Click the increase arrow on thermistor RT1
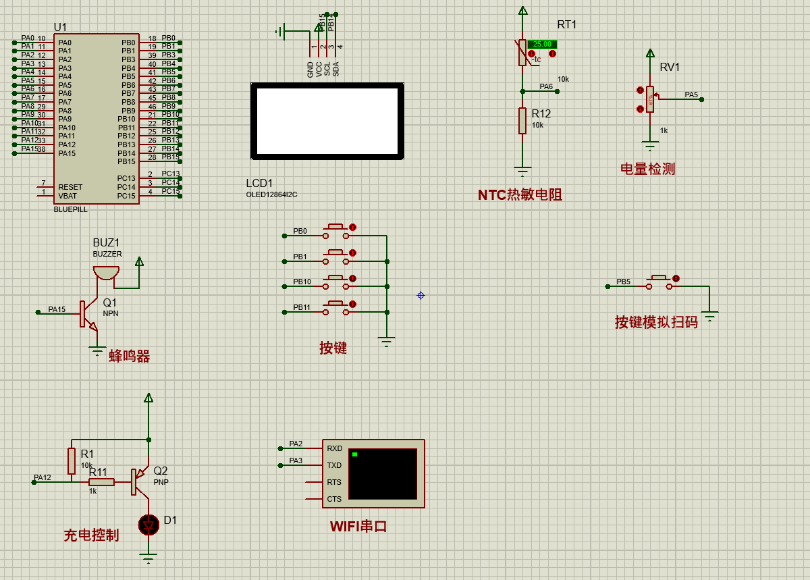Viewport: 810px width, 580px height. pos(552,53)
